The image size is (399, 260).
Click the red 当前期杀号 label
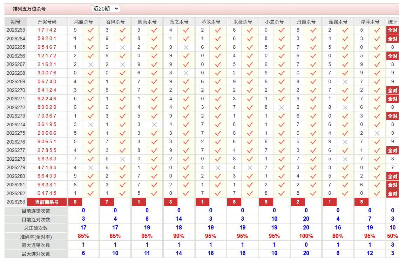click(47, 202)
